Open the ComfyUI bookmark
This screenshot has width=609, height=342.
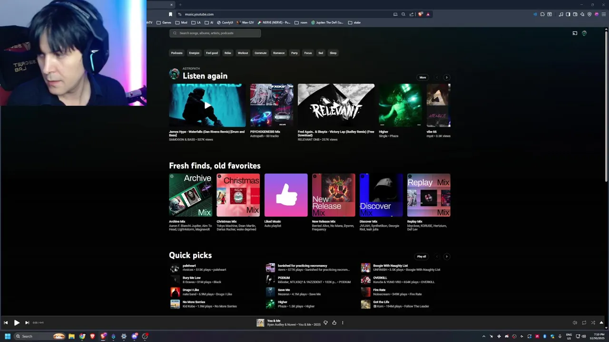tap(225, 22)
